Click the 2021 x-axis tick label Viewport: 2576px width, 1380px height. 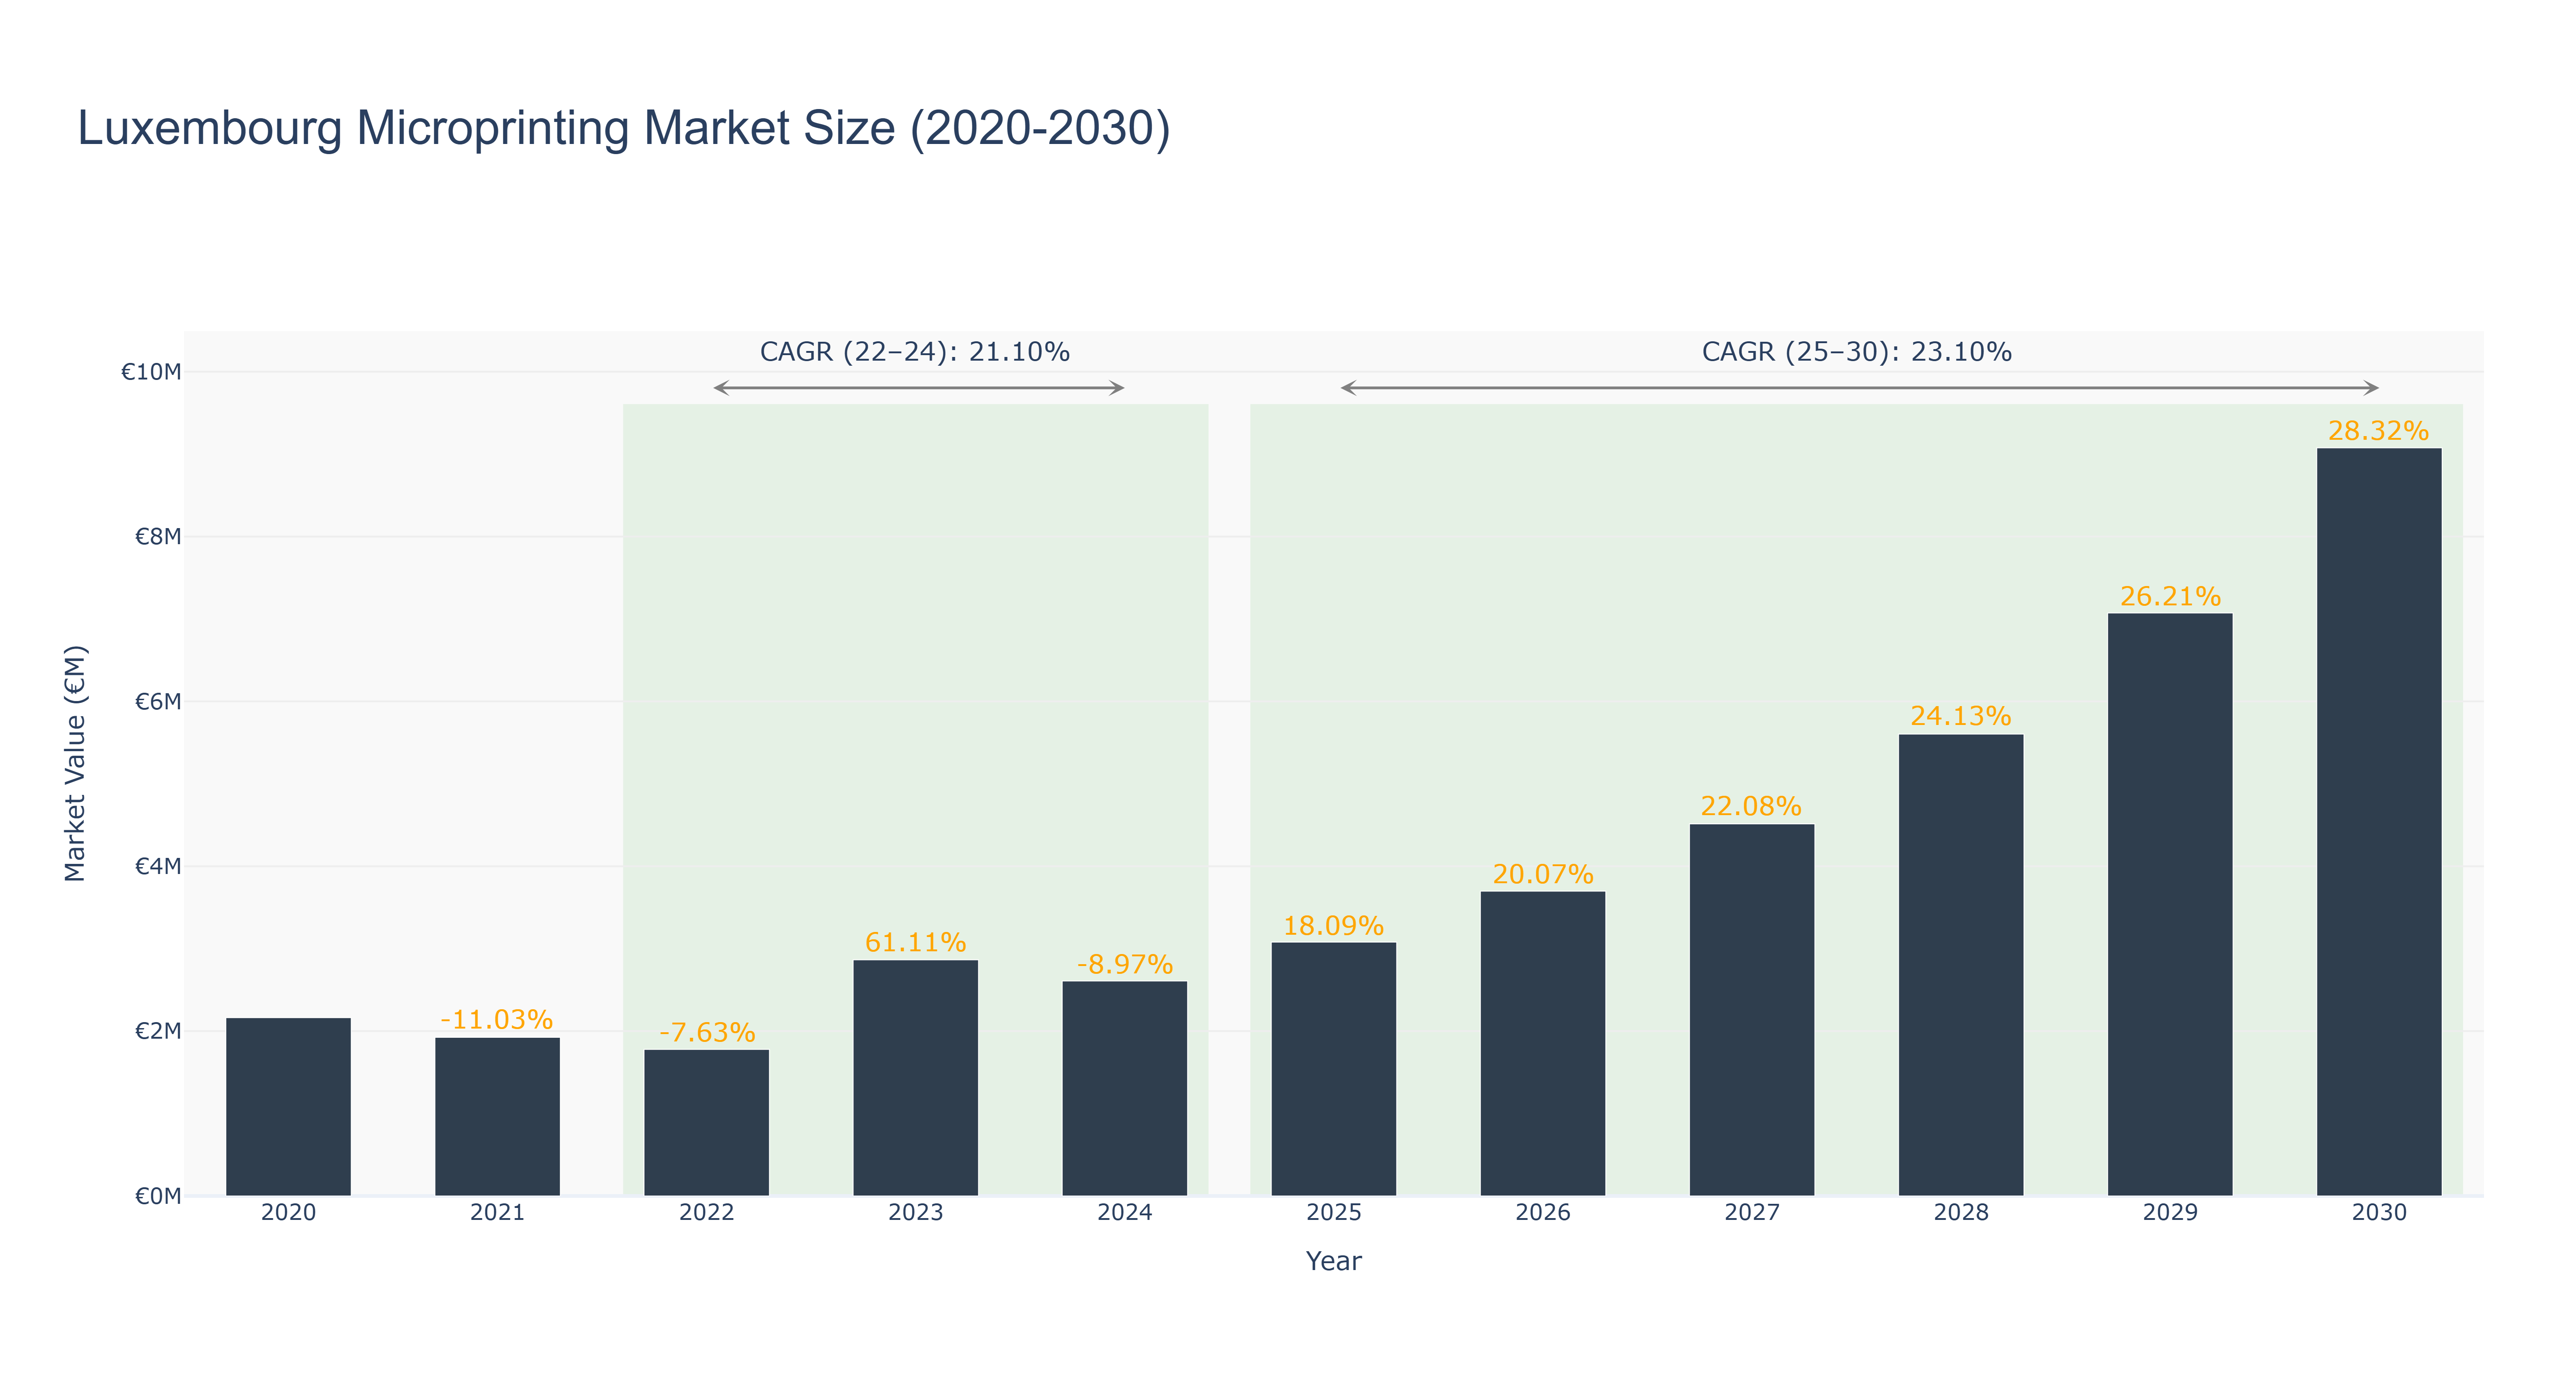pos(497,1213)
